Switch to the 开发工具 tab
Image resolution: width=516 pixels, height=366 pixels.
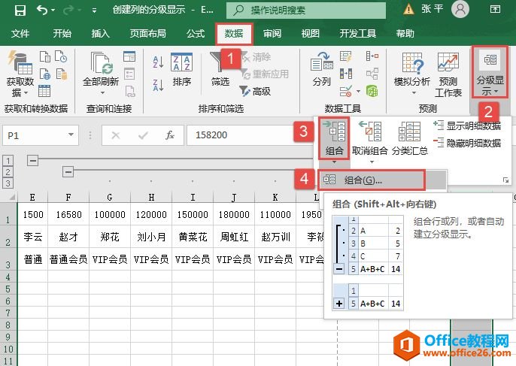tap(358, 34)
